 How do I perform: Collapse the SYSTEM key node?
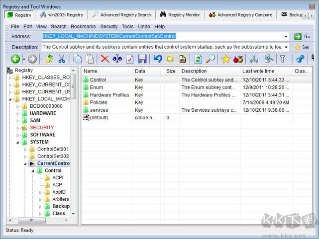[17, 142]
